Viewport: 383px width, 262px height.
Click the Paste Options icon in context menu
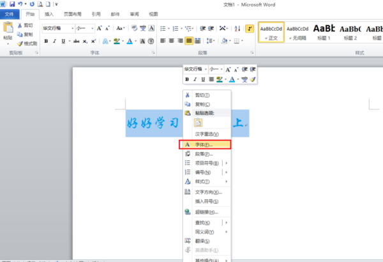click(198, 123)
